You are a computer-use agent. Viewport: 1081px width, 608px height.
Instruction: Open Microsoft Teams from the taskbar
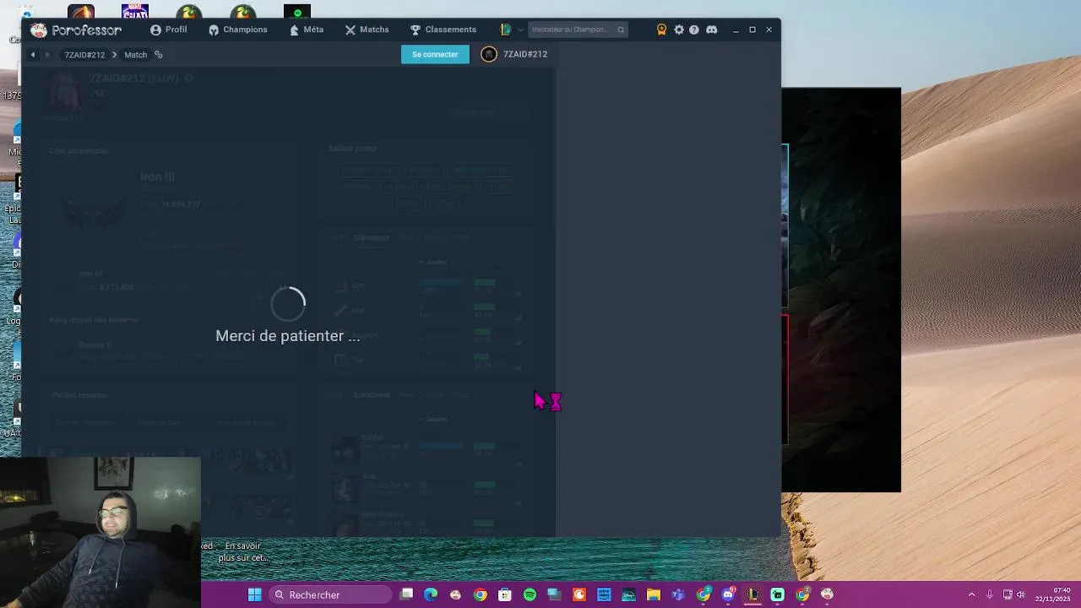coord(678,594)
